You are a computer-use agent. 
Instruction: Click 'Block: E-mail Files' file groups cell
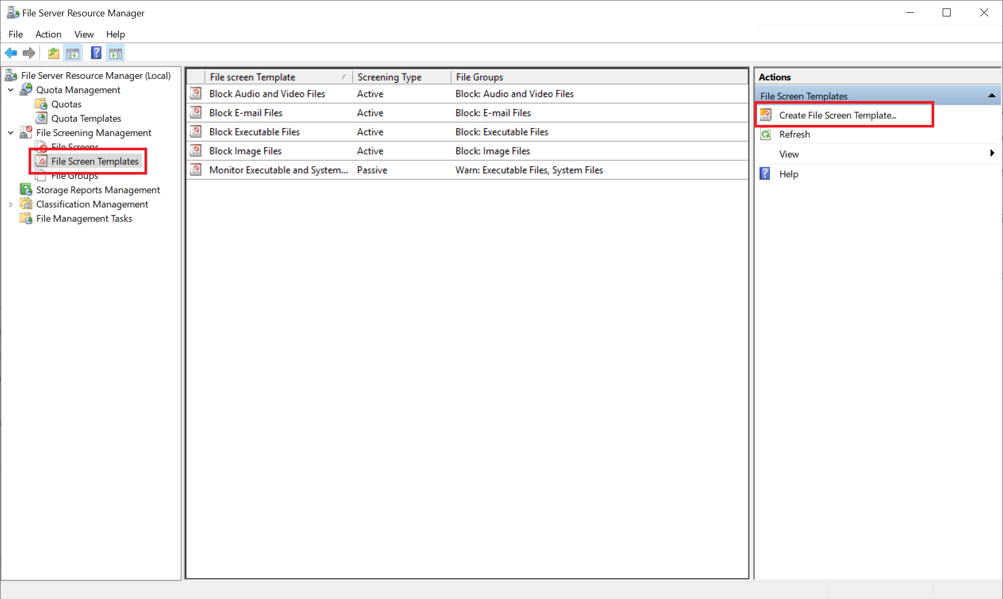tap(493, 113)
